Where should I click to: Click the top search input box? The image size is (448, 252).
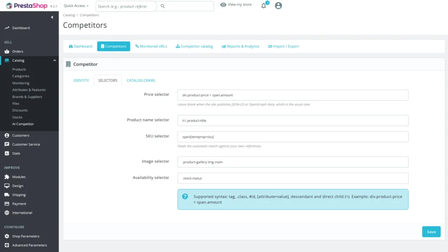pos(126,6)
